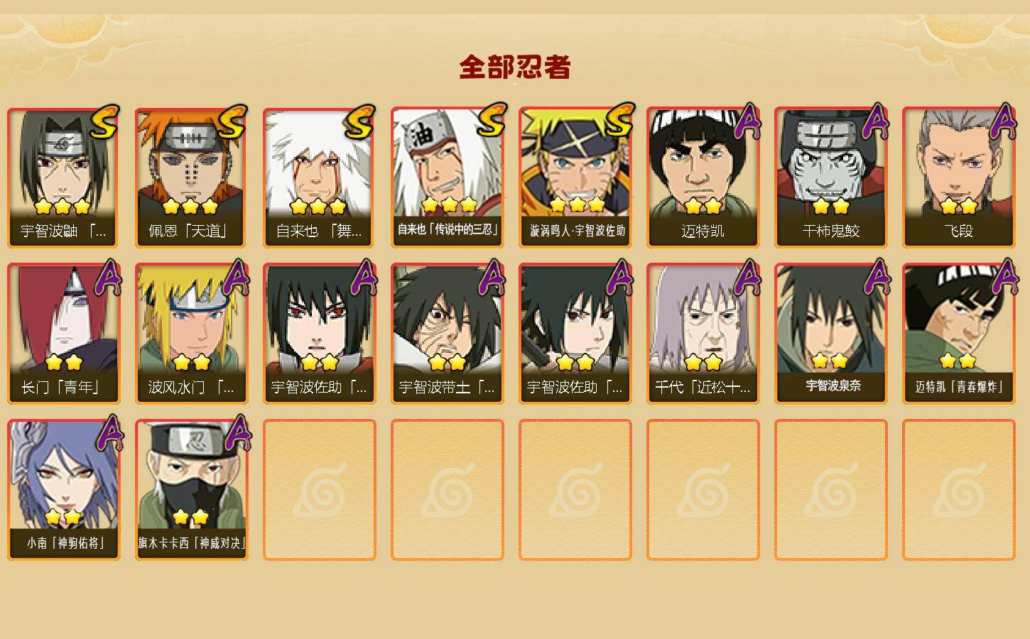1030x639 pixels.
Task: Open the 干柿鬼鲛 ninja card
Action: (x=830, y=177)
